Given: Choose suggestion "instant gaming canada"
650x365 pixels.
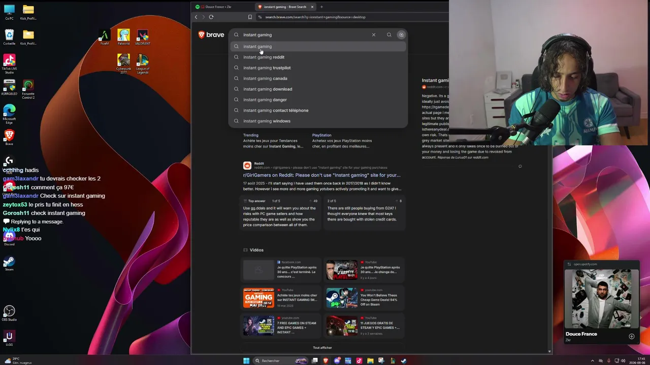Looking at the screenshot, I should click(318, 79).
